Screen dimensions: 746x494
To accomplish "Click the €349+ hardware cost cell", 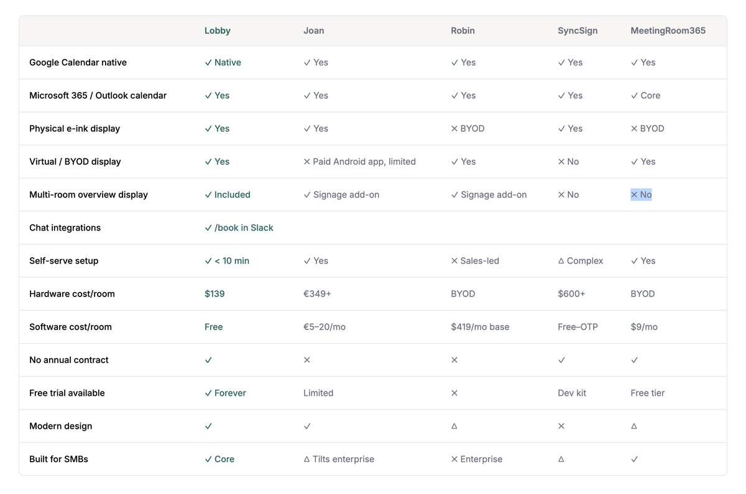I will point(317,294).
